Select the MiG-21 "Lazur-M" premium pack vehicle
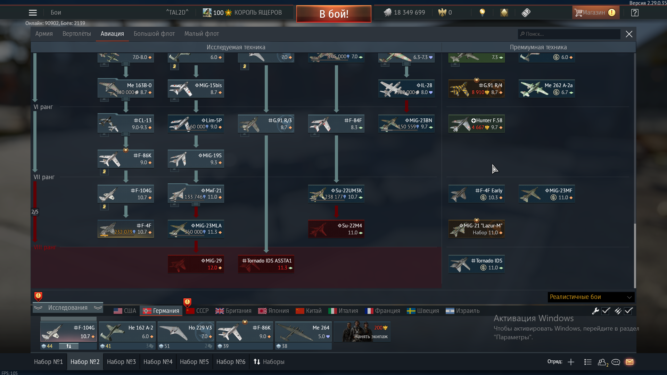 477,229
